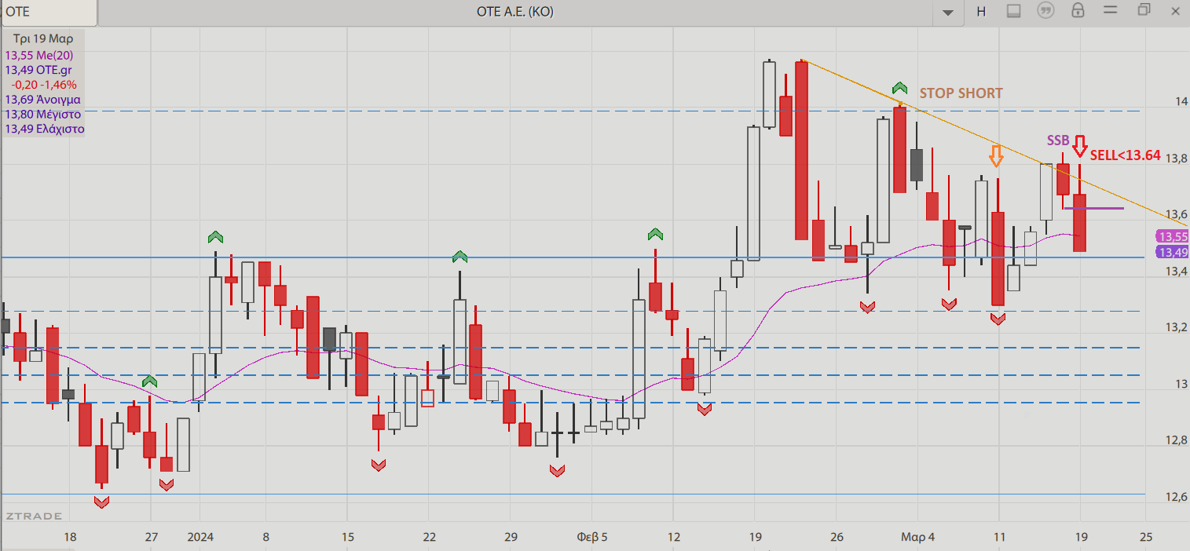The image size is (1190, 551).
Task: Click the 12,6 level on the price axis
Action: 1176,497
